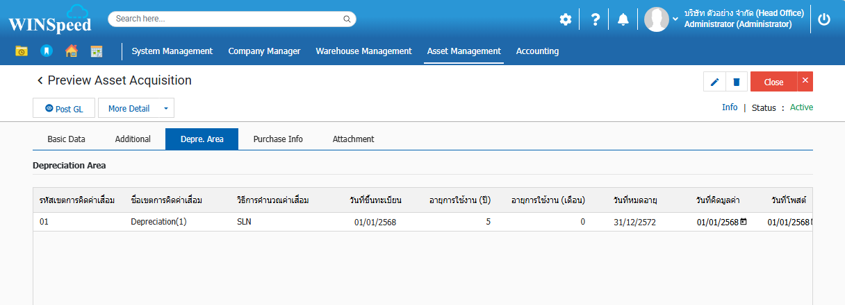Go to the home page icon

[71, 51]
